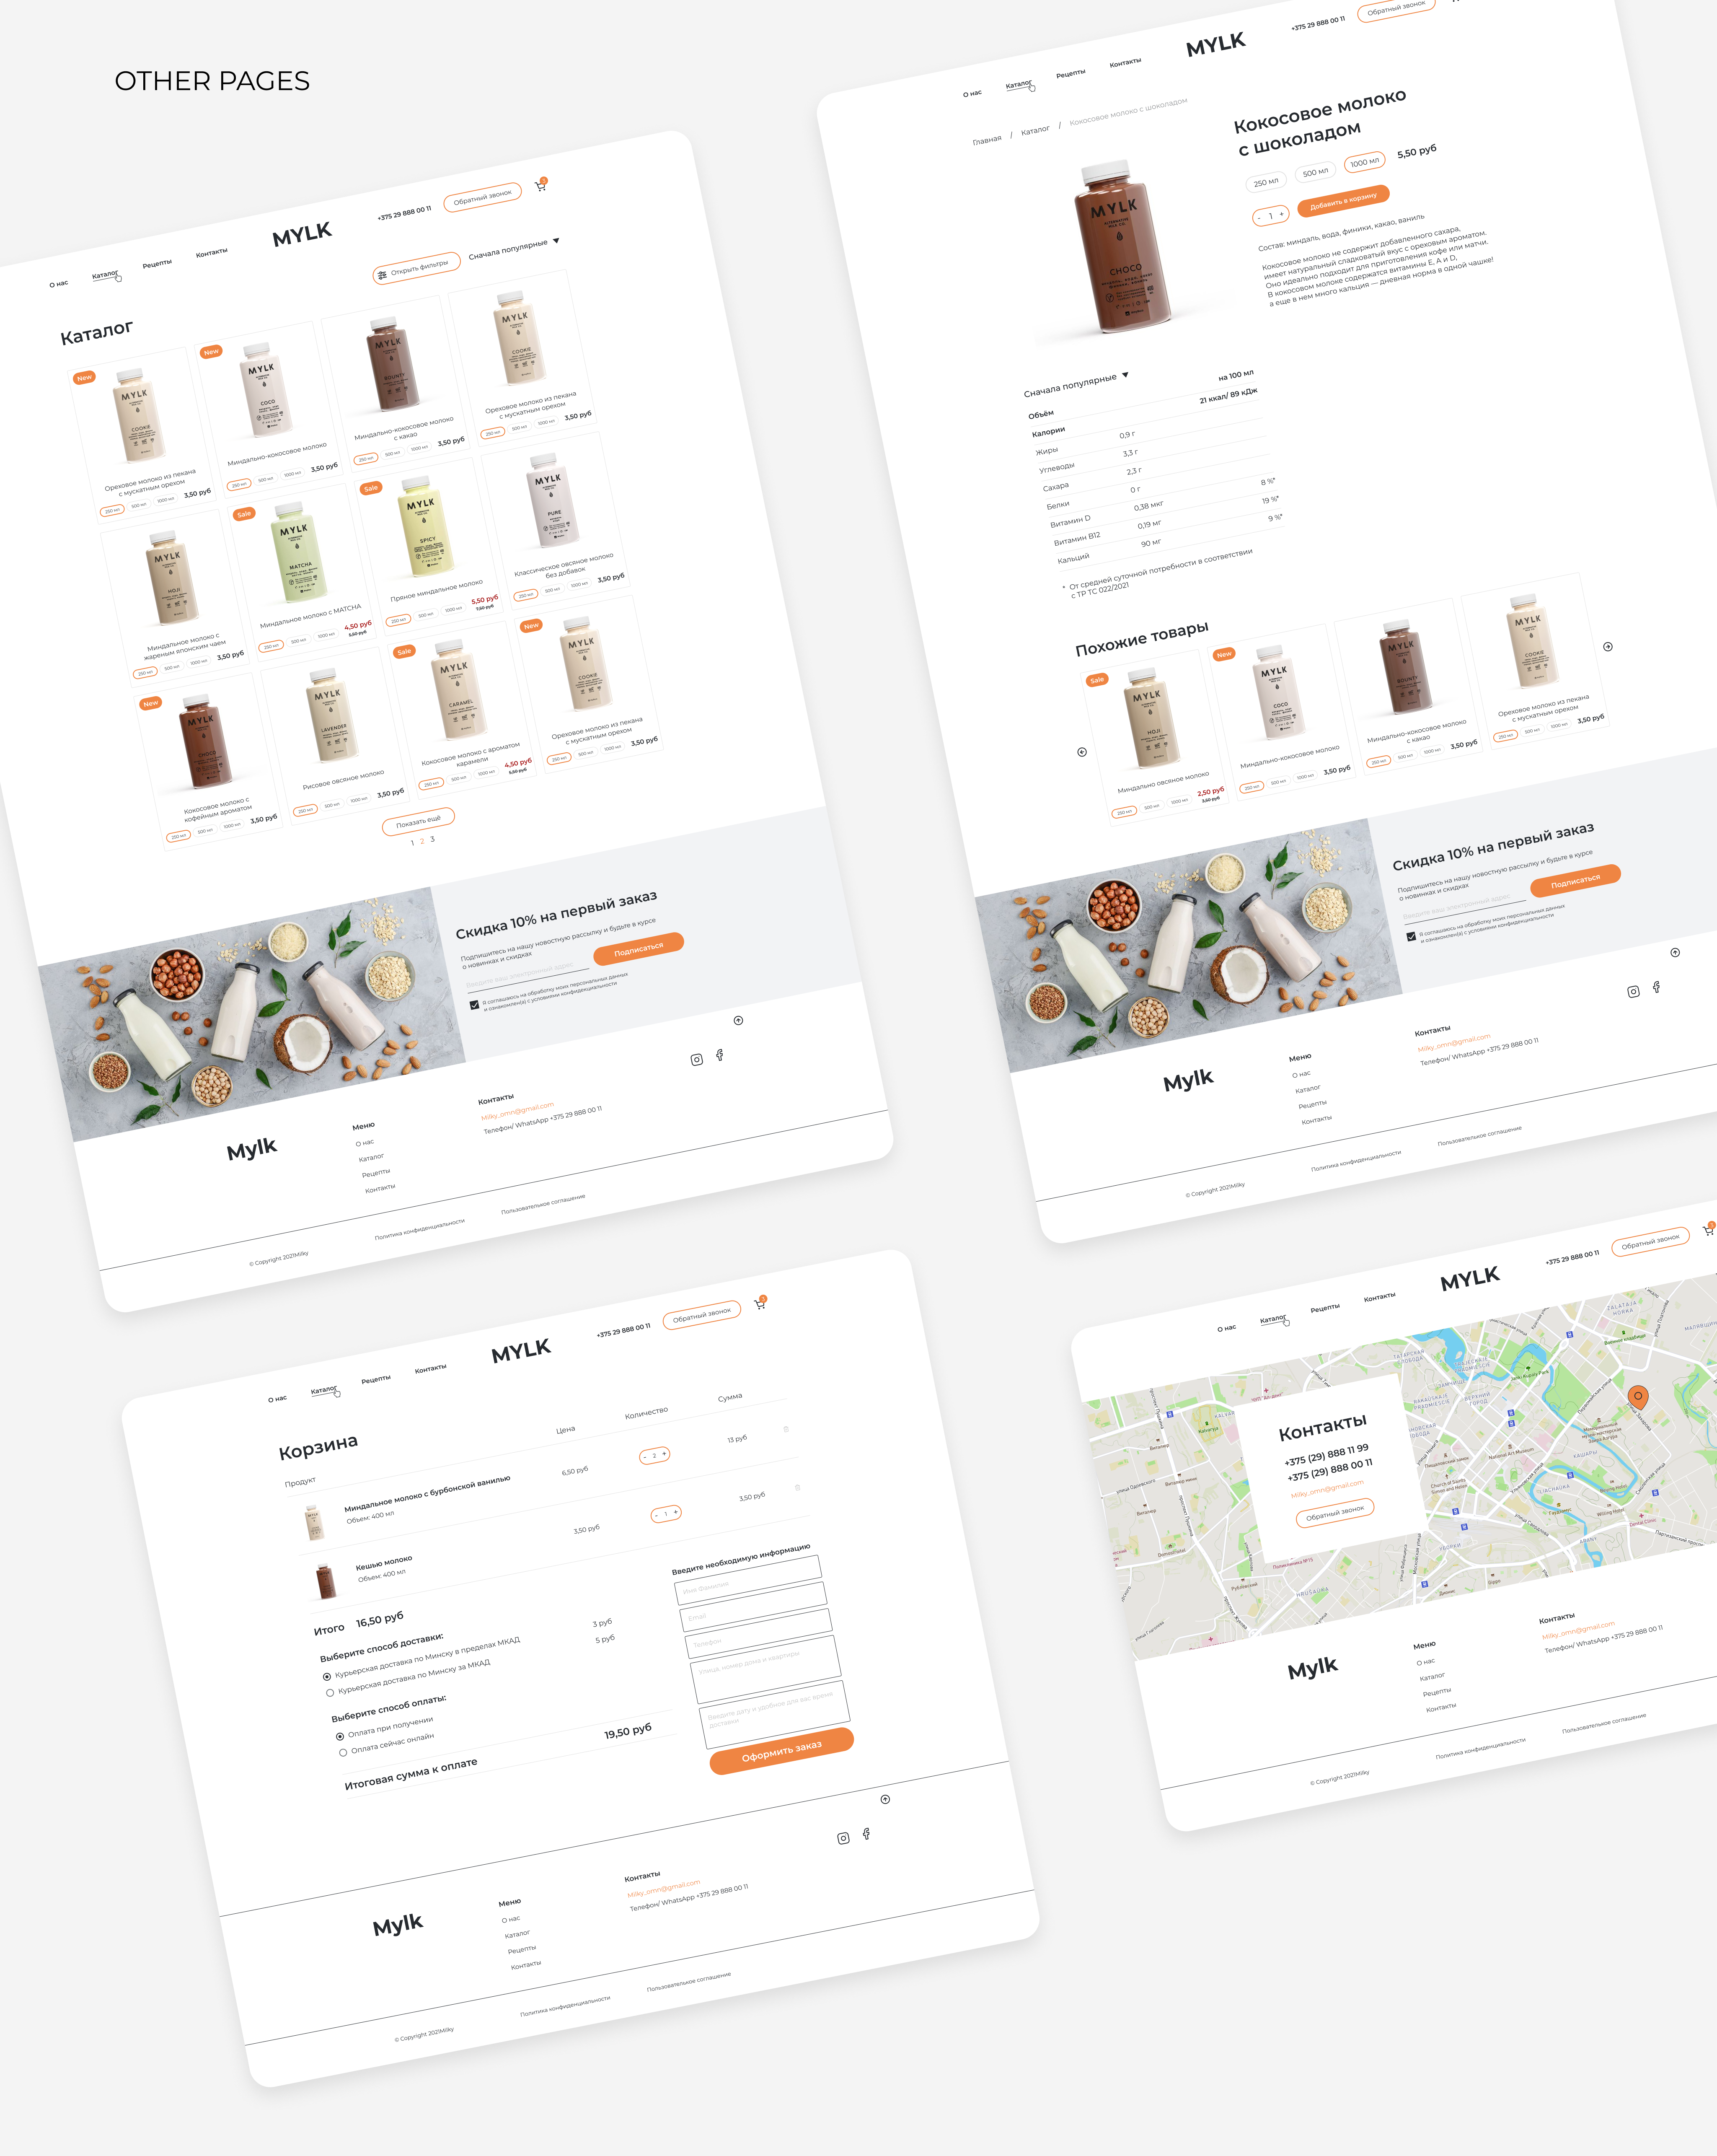Image resolution: width=1717 pixels, height=2156 pixels.
Task: Click Оформить заказ button
Action: [x=781, y=1751]
